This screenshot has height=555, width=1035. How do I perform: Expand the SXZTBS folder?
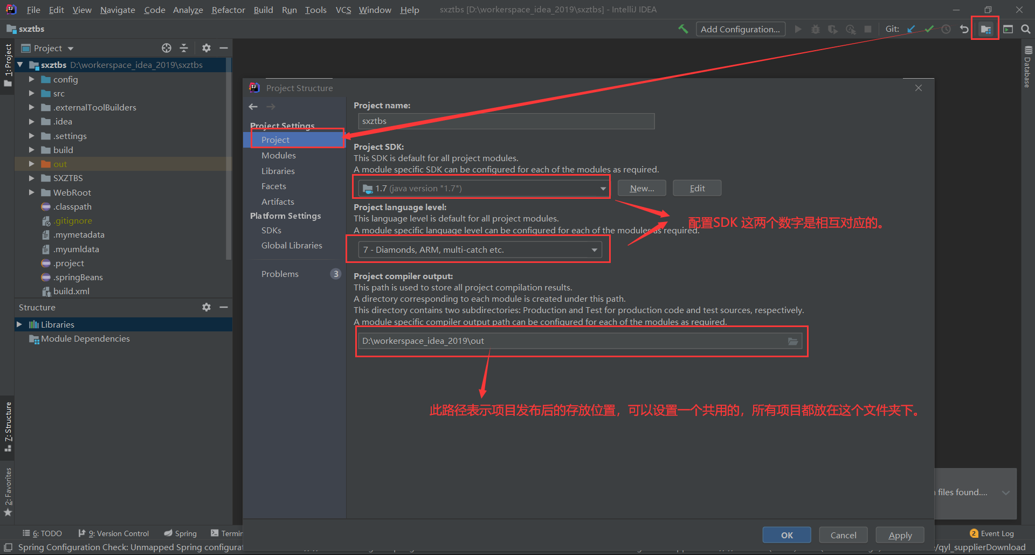click(x=31, y=178)
